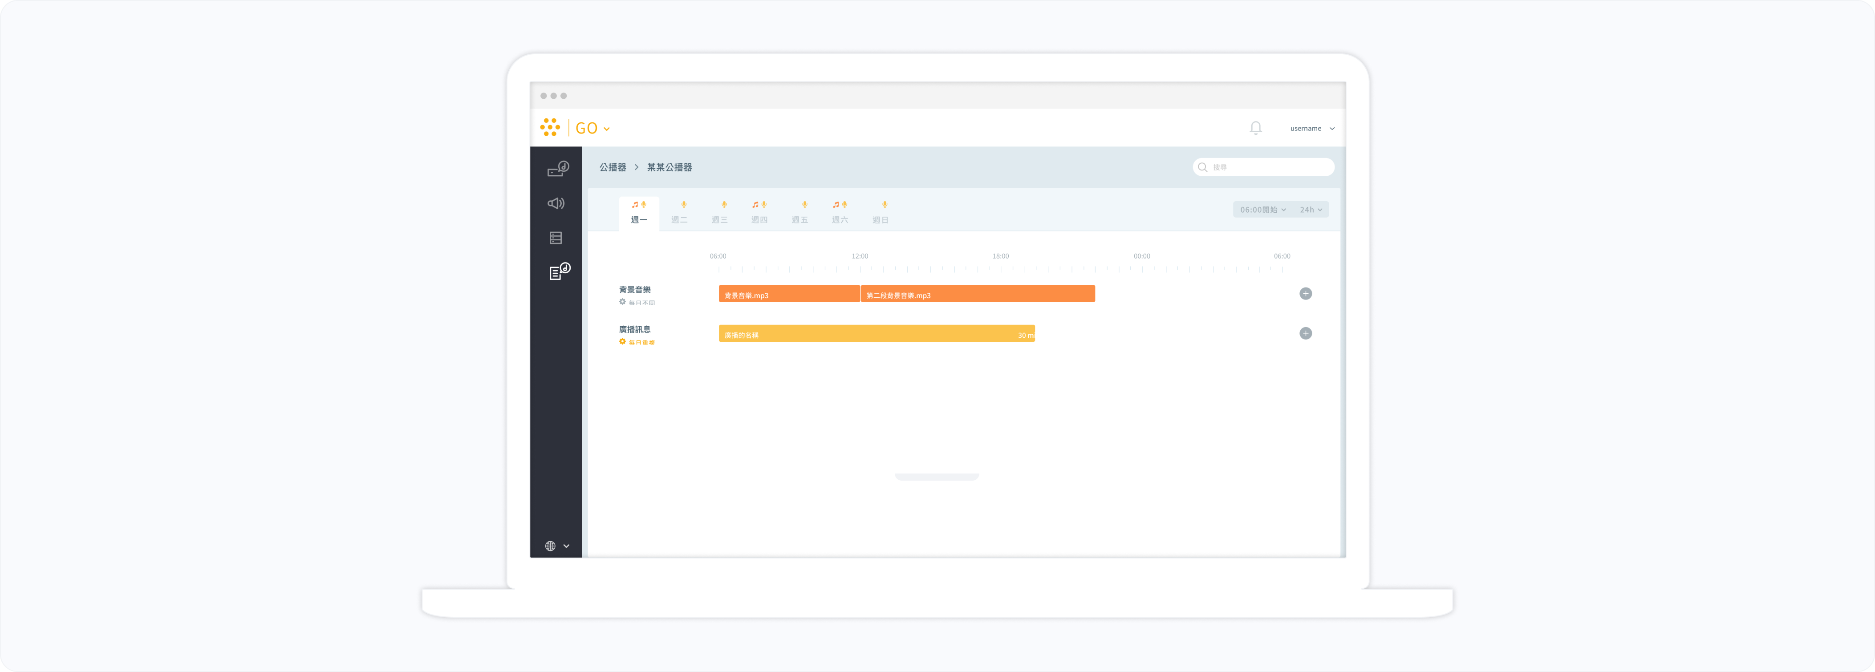Click the loudspeaker broadcast sidebar icon
This screenshot has height=672, width=1875.
[556, 203]
